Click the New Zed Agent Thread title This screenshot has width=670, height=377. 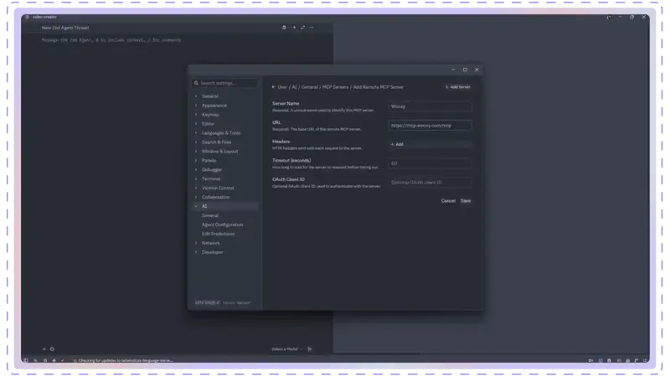65,28
